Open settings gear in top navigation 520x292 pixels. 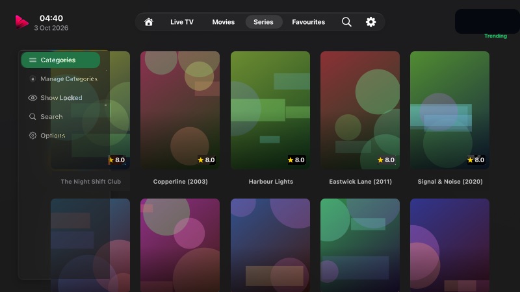click(x=370, y=22)
